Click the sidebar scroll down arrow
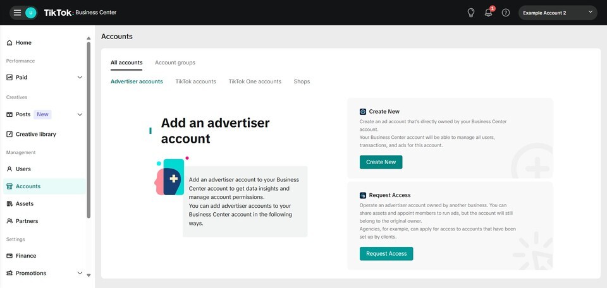This screenshot has width=607, height=288. [89, 275]
